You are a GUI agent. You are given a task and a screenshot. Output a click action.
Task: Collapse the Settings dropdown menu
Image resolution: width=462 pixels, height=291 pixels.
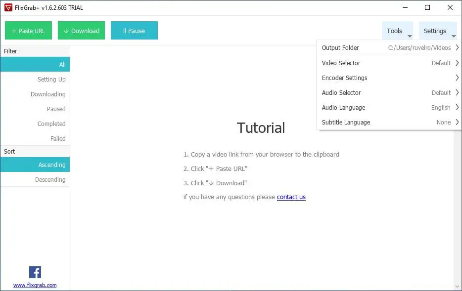(438, 31)
